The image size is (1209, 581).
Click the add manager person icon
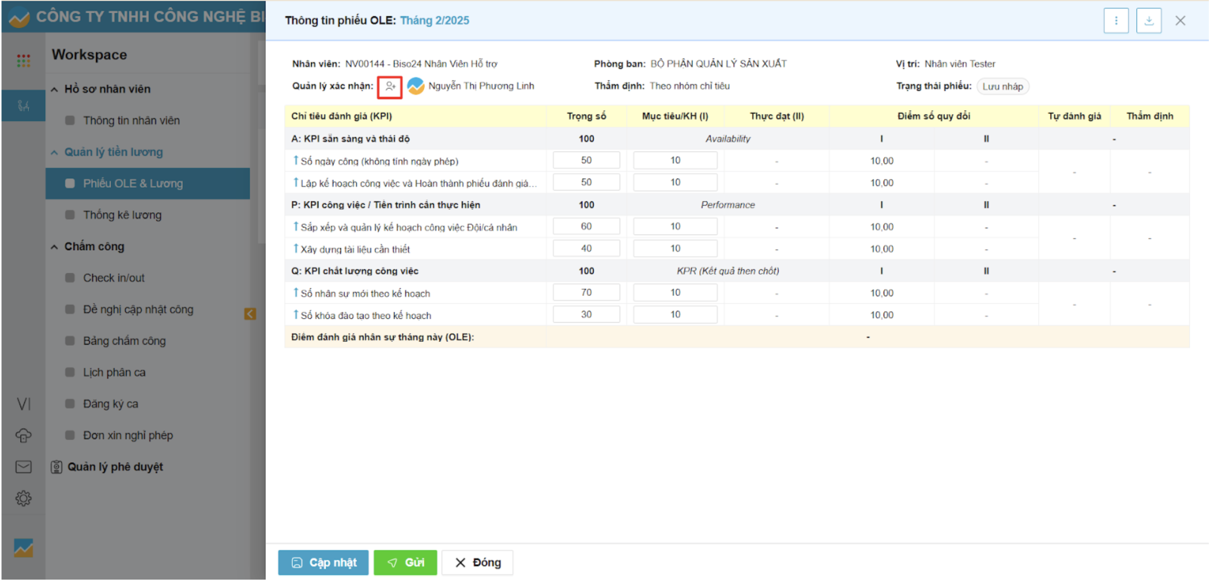click(389, 87)
